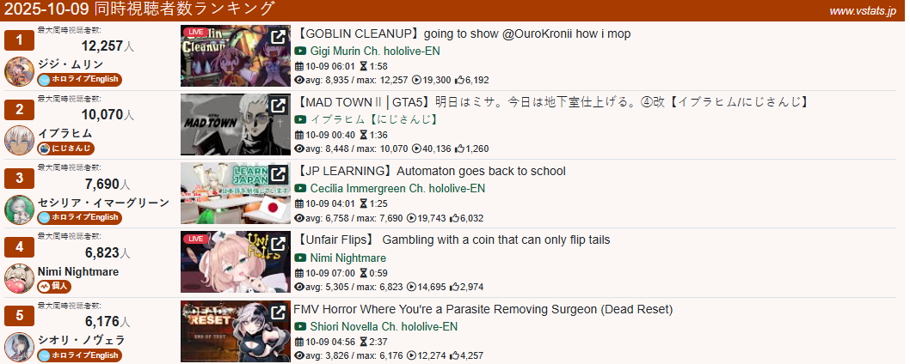Select the にじさんじ tag under イブラヒム
910x364 pixels.
[x=65, y=149]
